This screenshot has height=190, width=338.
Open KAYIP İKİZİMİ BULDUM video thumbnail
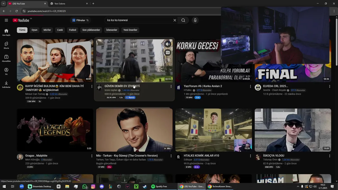pyautogui.click(x=55, y=61)
